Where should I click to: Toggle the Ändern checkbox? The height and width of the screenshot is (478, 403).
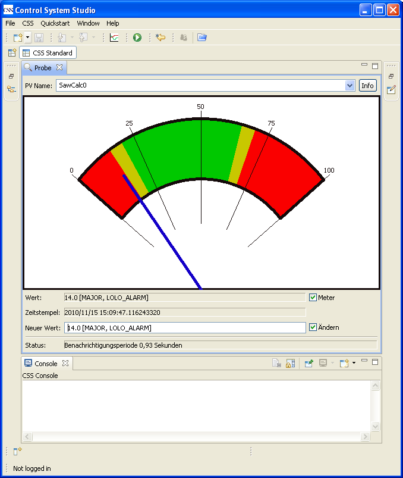click(313, 327)
